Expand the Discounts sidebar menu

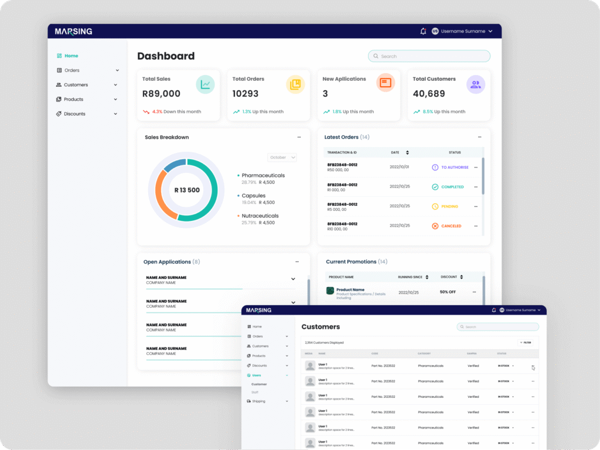88,114
